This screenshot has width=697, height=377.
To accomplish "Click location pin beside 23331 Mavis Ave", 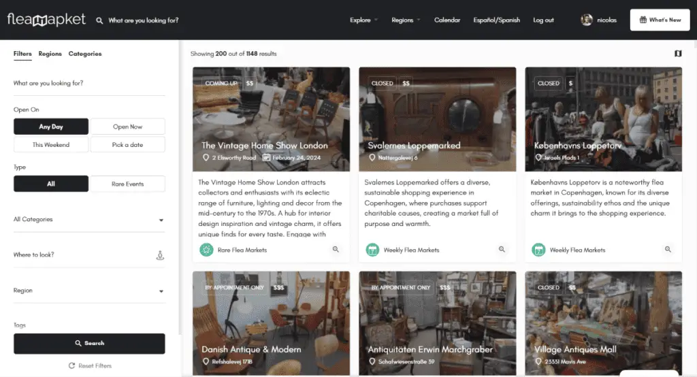I will click(x=538, y=361).
